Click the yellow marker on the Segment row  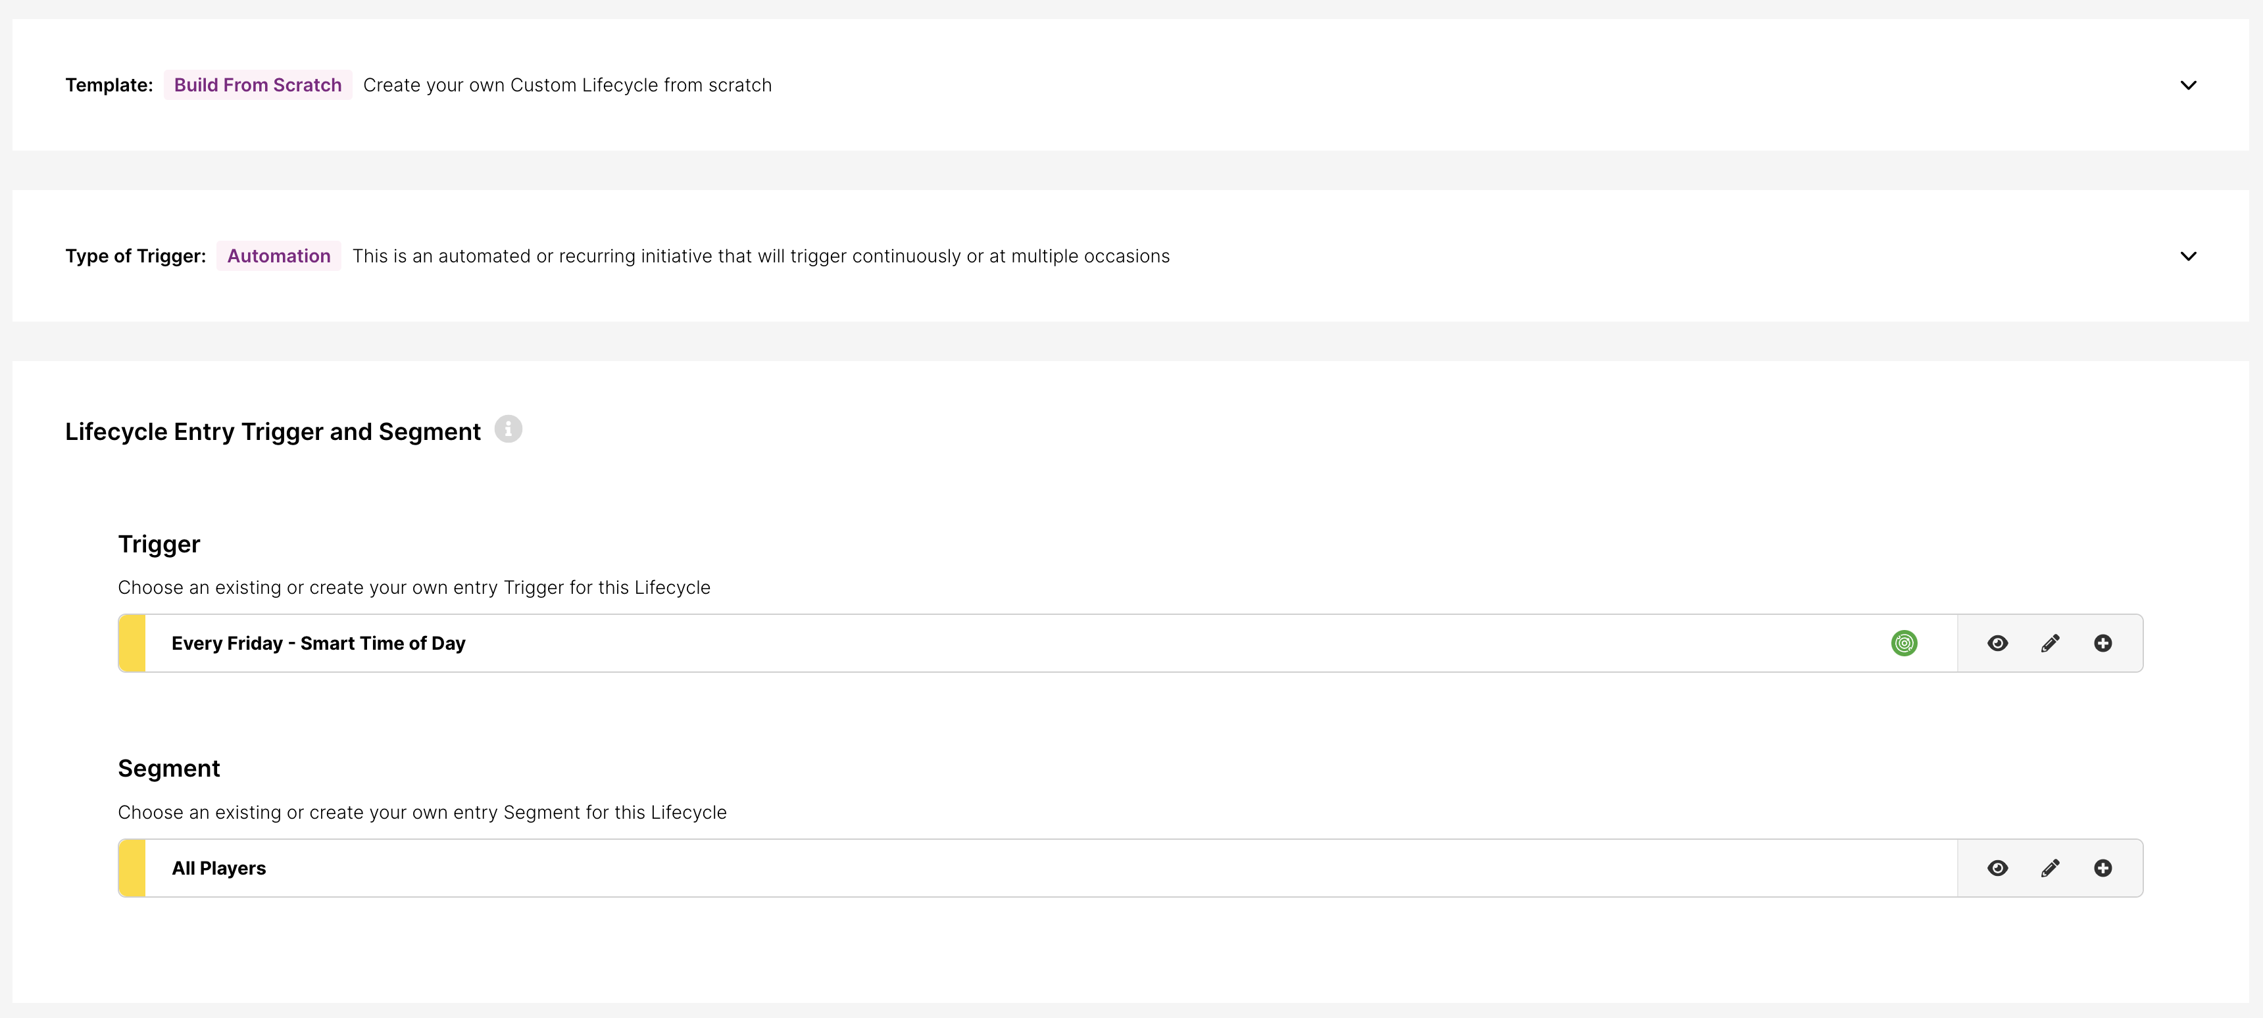132,868
